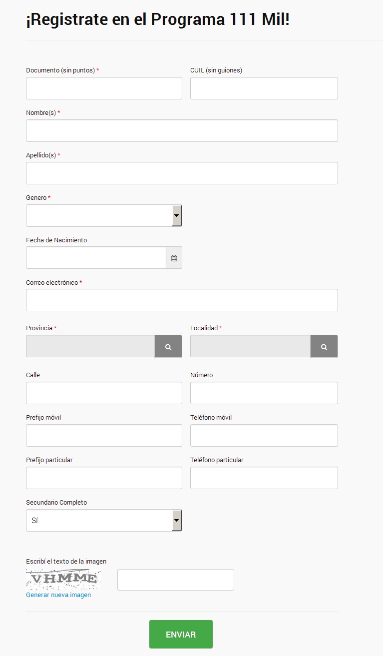Open the calendar picker for Fecha de Nacimiento
The height and width of the screenshot is (656, 383).
pos(174,258)
